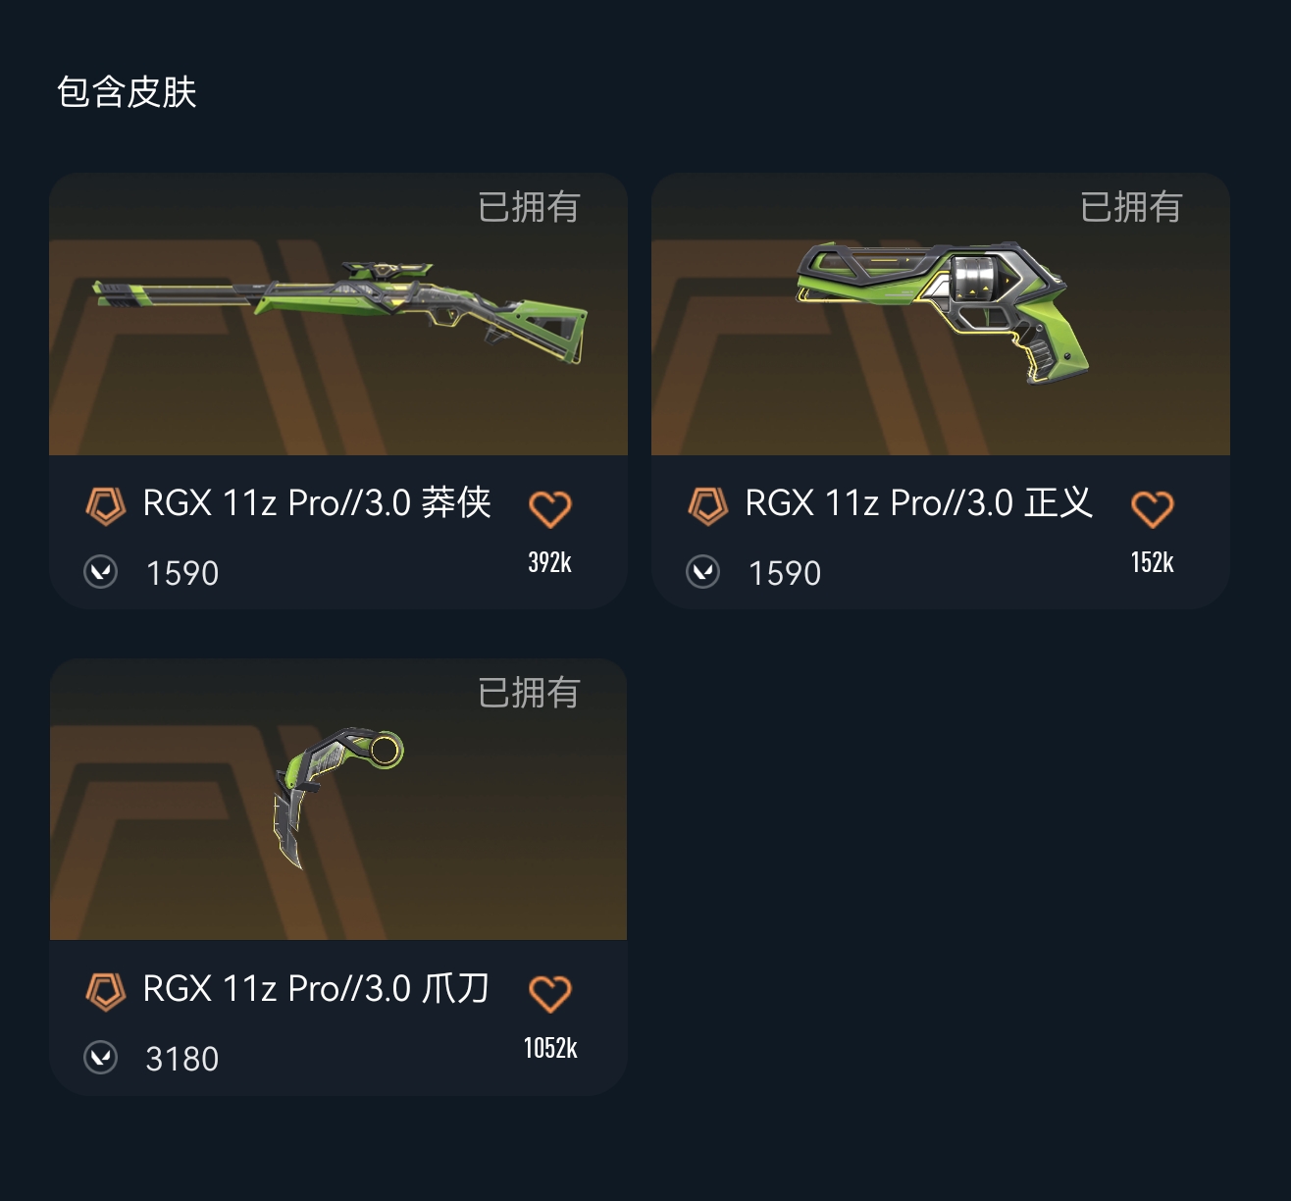Click the 1052k like count
This screenshot has height=1201, width=1291.
pos(550,1048)
